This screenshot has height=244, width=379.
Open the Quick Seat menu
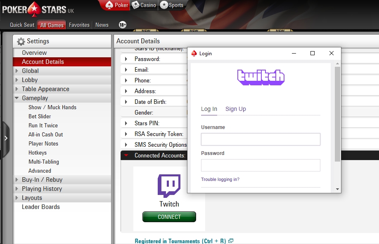click(22, 25)
